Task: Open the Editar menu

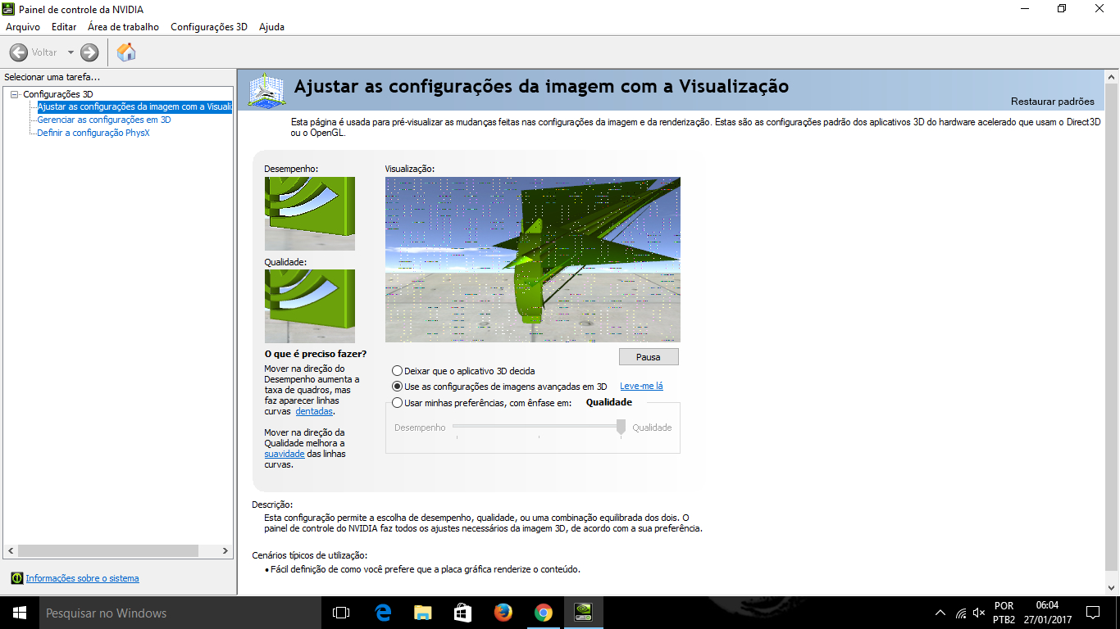Action: click(x=64, y=27)
